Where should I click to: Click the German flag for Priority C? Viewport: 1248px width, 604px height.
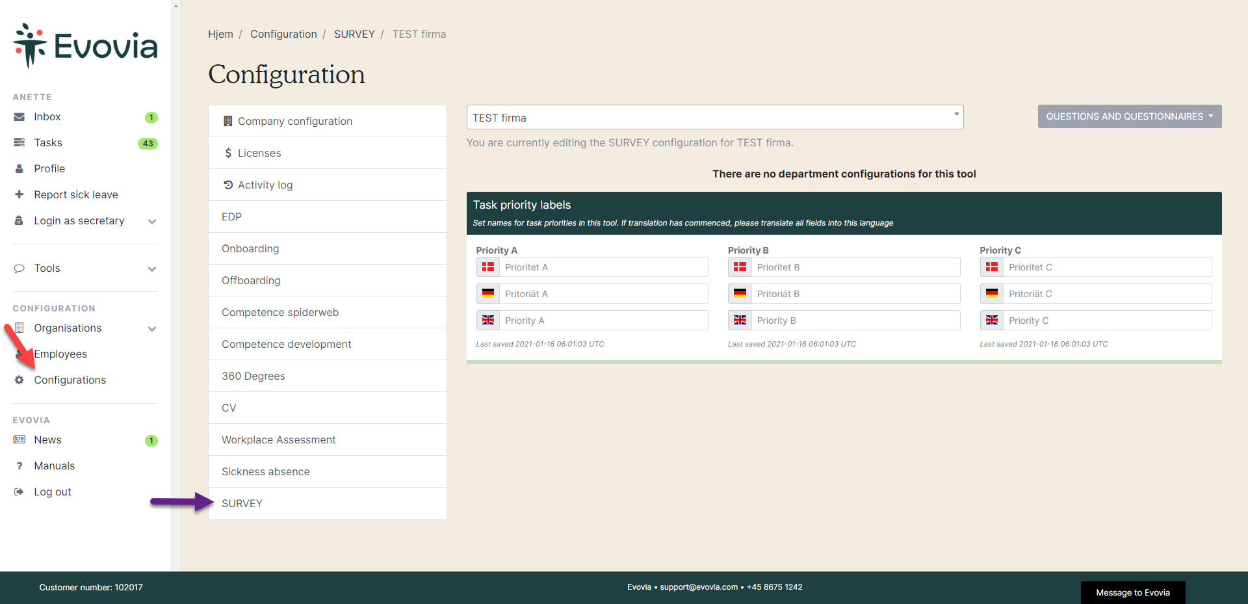[x=992, y=294]
